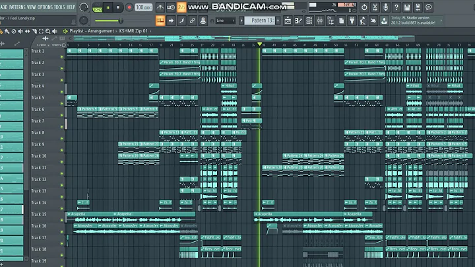
Task: Mute Track 1 with its green light
Action: 62,57
